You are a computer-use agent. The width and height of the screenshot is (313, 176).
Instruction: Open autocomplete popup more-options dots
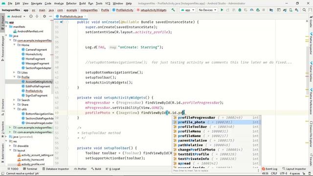pyautogui.click(x=258, y=171)
